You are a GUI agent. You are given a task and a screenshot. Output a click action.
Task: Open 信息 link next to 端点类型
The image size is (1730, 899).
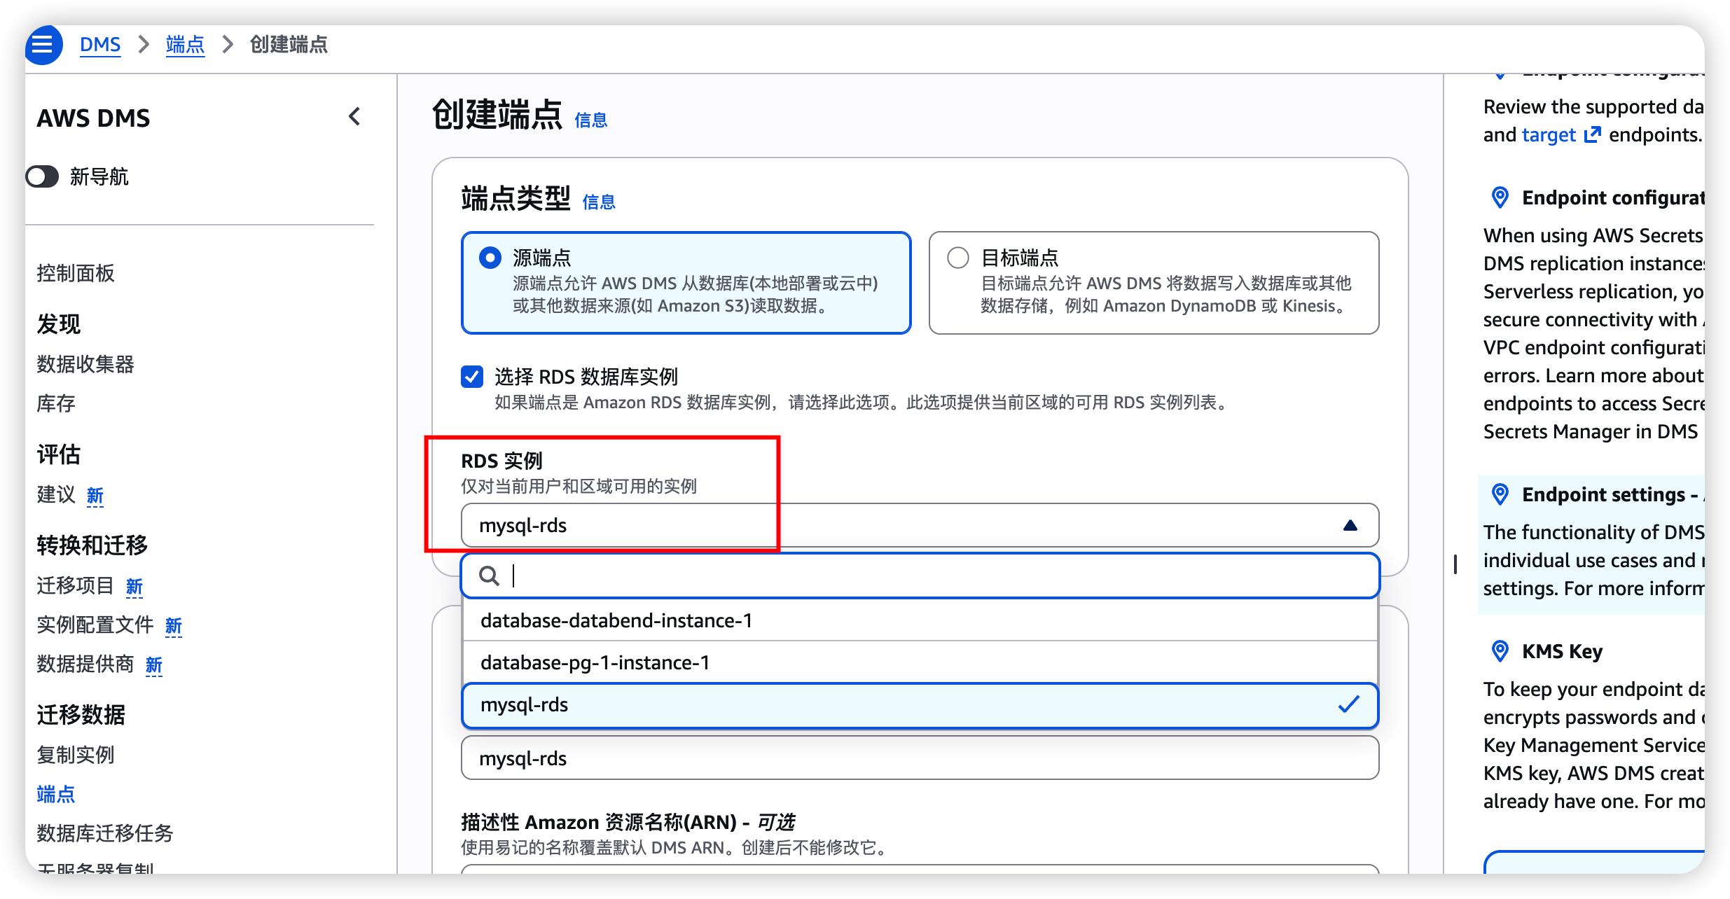(x=599, y=202)
